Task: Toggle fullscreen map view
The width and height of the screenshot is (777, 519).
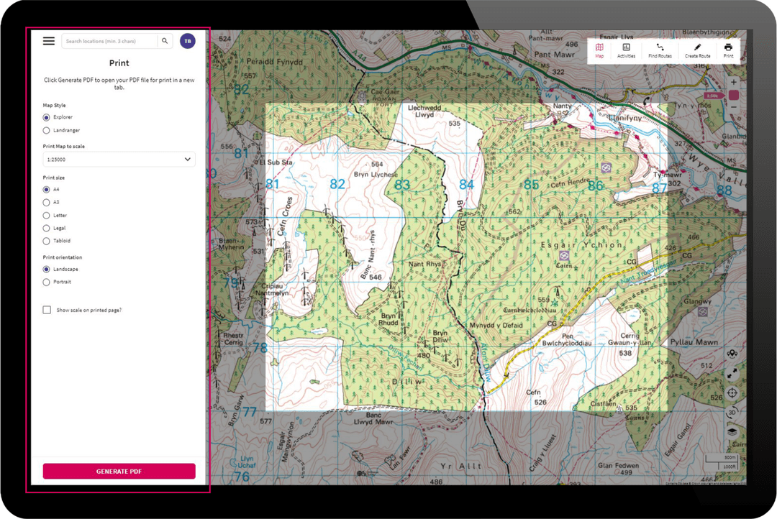Action: click(732, 374)
